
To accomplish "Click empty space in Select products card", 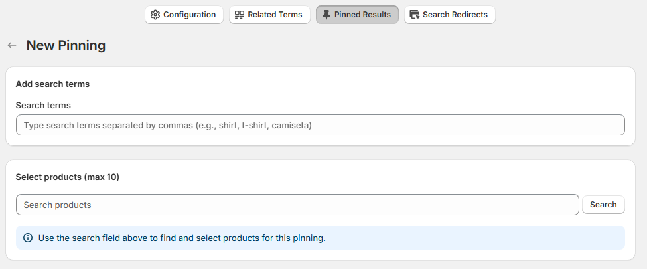I will click(398, 178).
